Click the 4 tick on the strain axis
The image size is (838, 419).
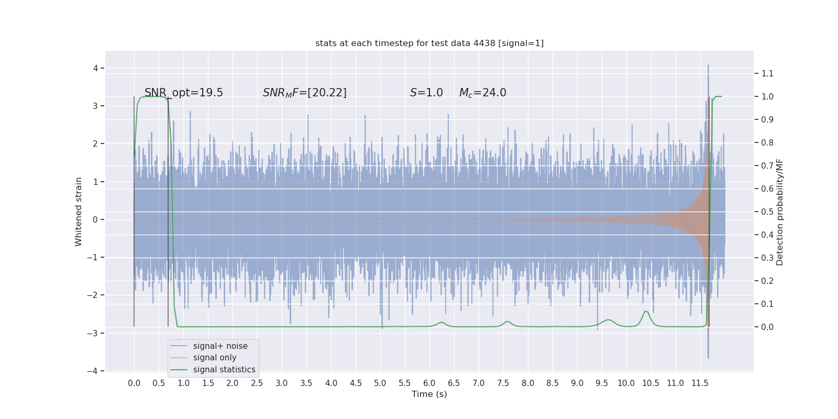96,68
